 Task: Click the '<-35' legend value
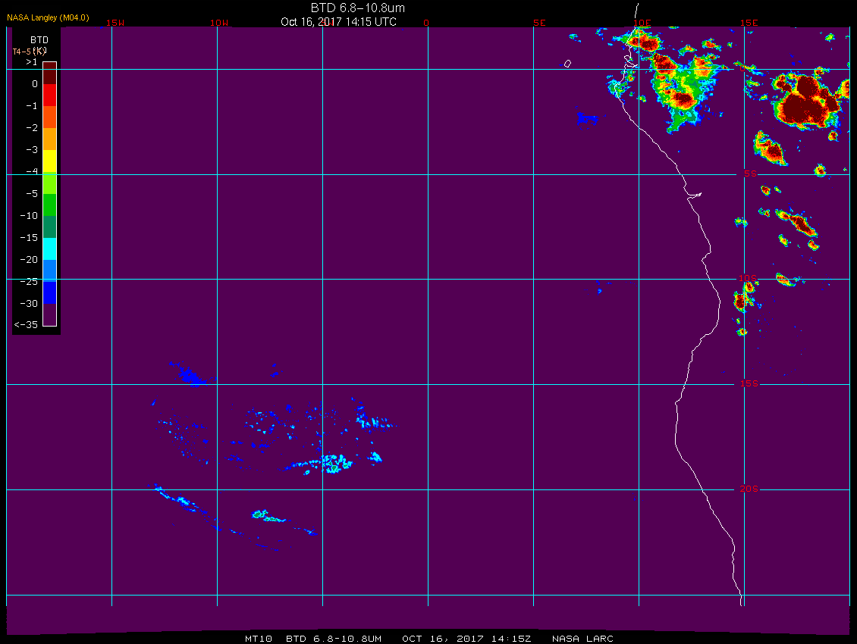[27, 325]
